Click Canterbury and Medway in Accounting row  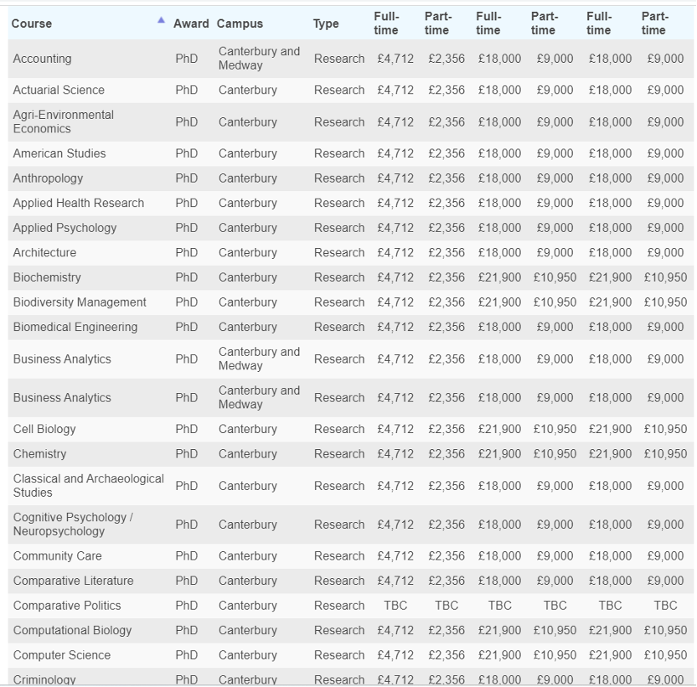[259, 59]
